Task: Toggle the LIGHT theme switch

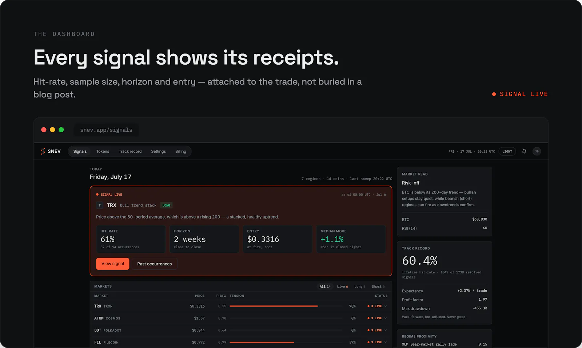Action: click(507, 151)
